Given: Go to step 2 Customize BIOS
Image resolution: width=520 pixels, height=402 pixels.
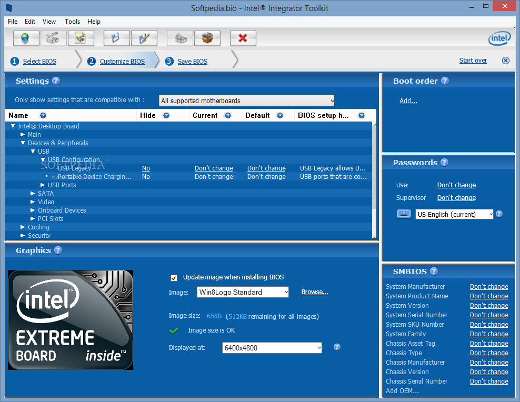Looking at the screenshot, I should point(123,62).
